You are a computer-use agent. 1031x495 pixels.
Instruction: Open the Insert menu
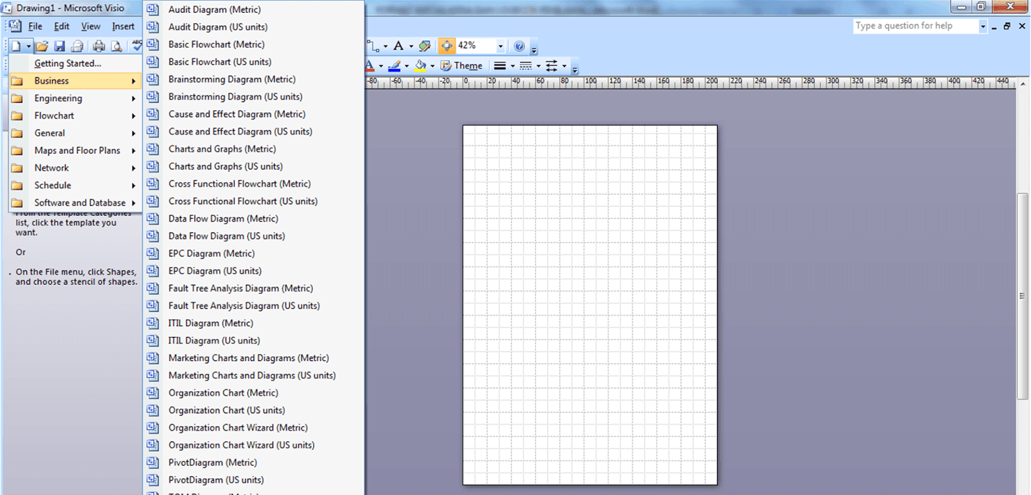coord(123,26)
